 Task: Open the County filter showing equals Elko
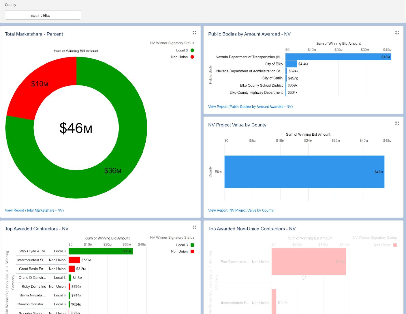pos(43,15)
